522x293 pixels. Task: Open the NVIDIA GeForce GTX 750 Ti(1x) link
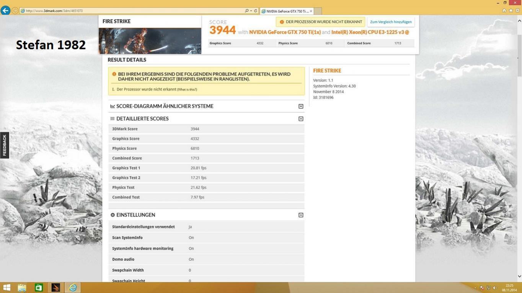click(285, 32)
